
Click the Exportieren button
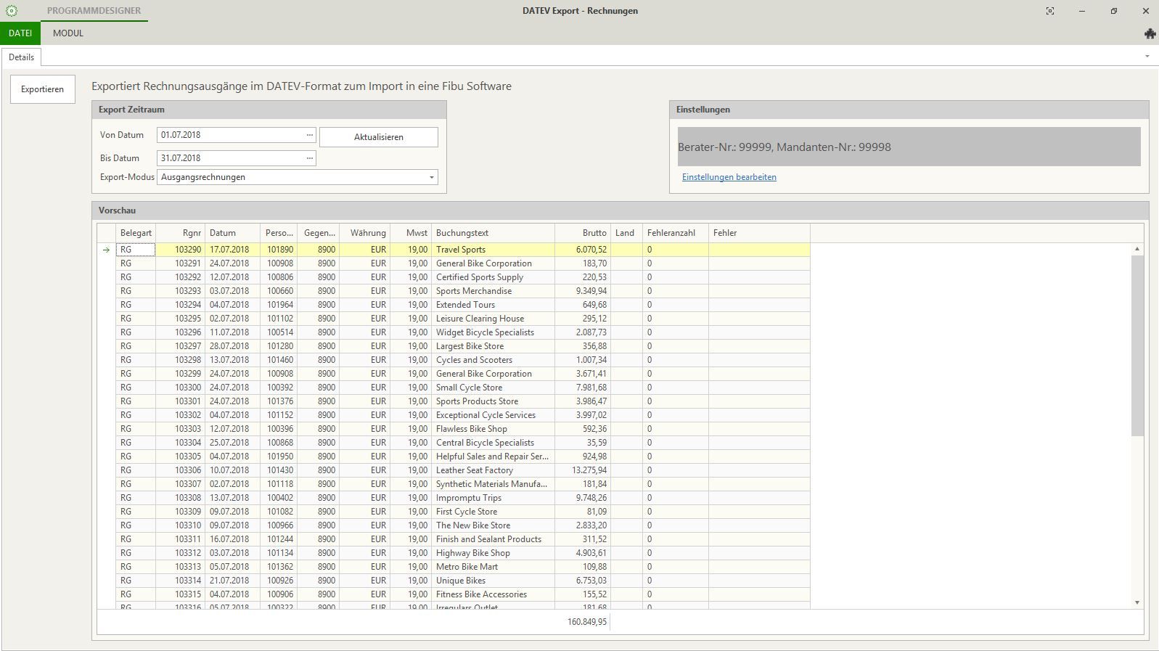(x=42, y=89)
